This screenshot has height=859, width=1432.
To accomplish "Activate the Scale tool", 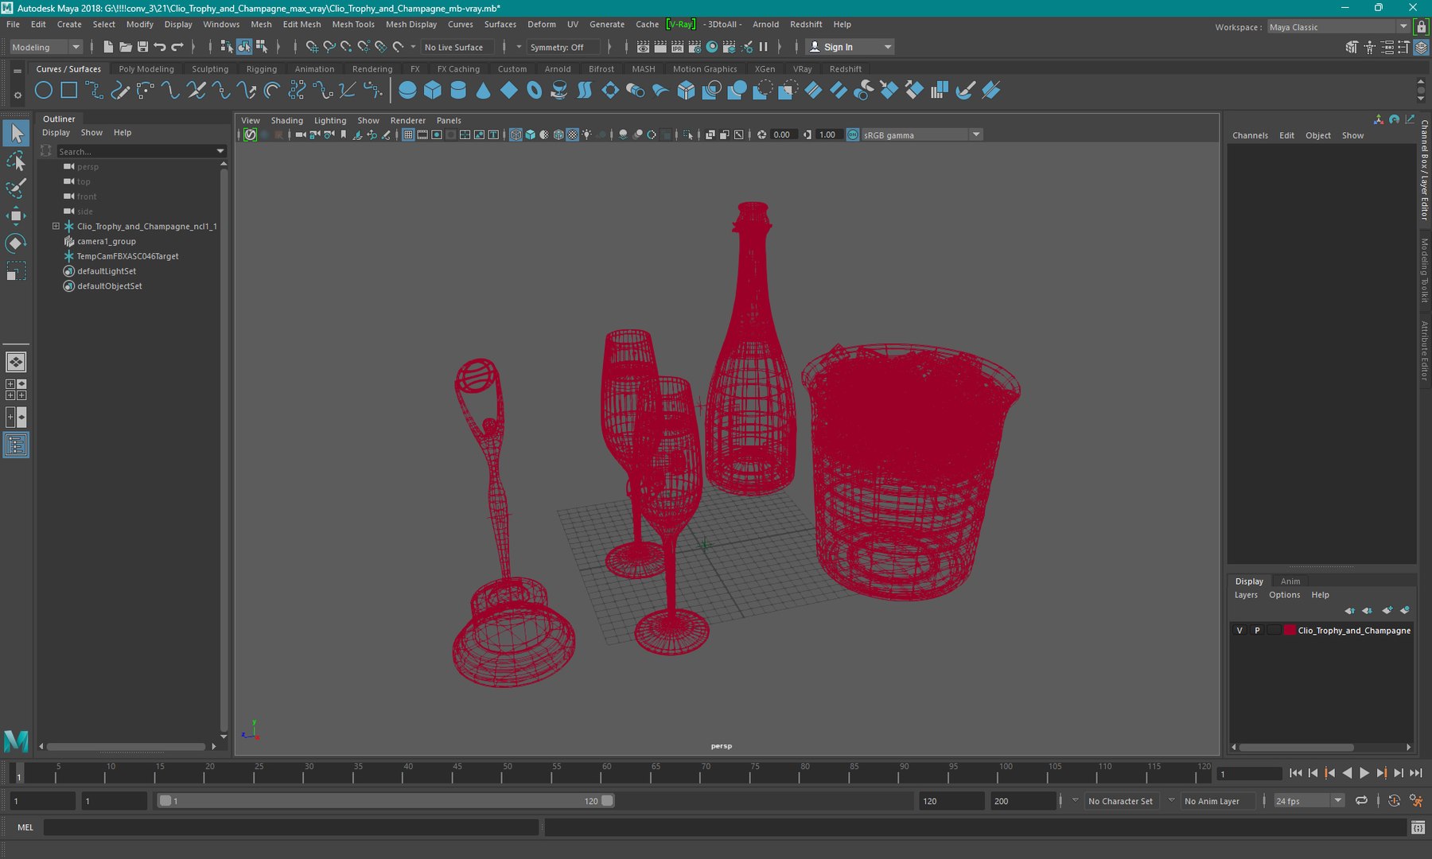I will (16, 270).
